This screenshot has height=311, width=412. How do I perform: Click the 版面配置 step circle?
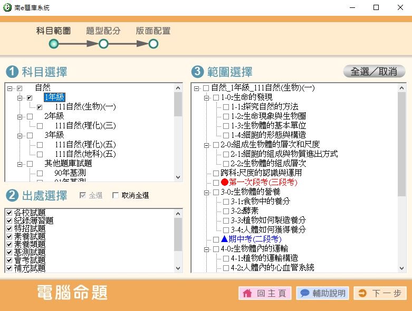[153, 44]
